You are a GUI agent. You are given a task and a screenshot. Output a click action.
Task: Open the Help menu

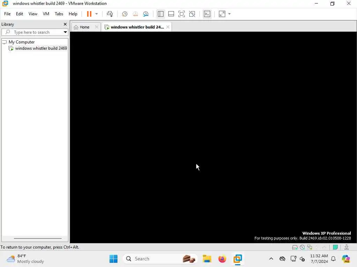tap(73, 14)
